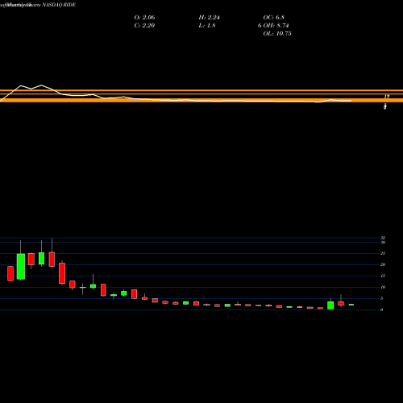The height and width of the screenshot is (403, 403).
Task: Click the white indicator line's first peak
Action: coord(21,85)
